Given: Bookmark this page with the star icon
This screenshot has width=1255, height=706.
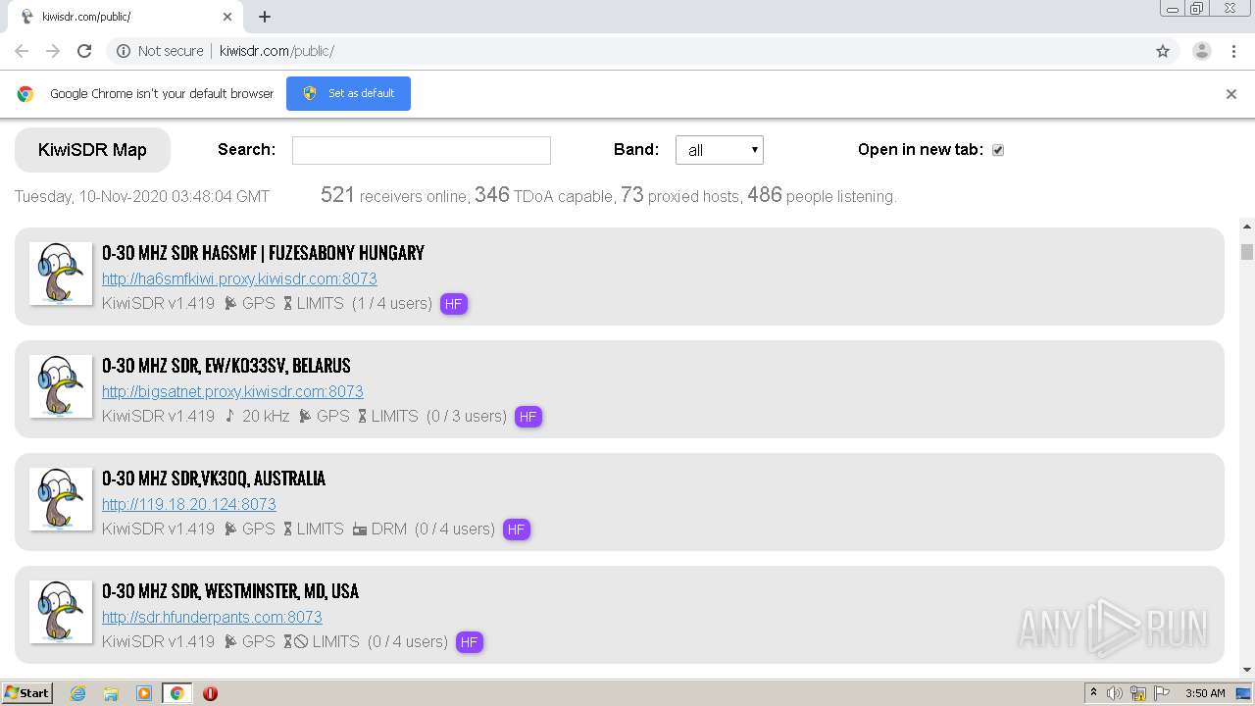Looking at the screenshot, I should tap(1163, 51).
